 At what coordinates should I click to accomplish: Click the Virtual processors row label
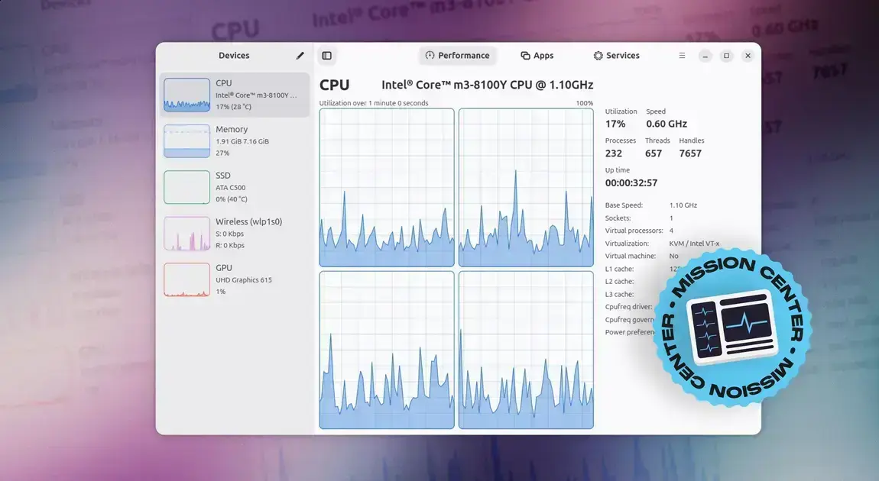(x=634, y=231)
